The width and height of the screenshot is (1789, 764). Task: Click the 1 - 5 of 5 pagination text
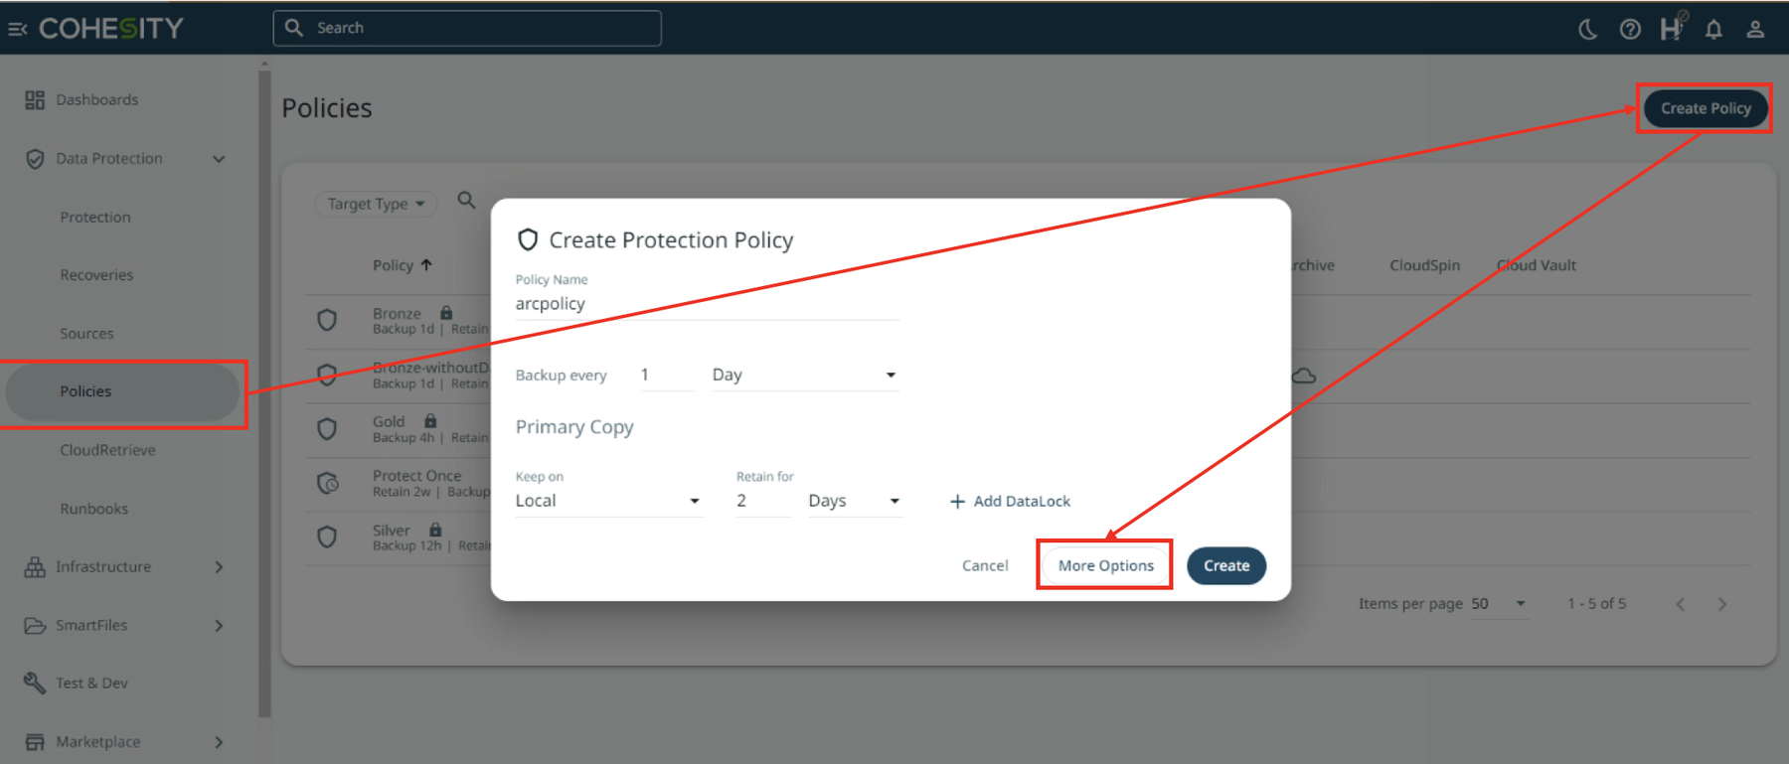click(1596, 604)
